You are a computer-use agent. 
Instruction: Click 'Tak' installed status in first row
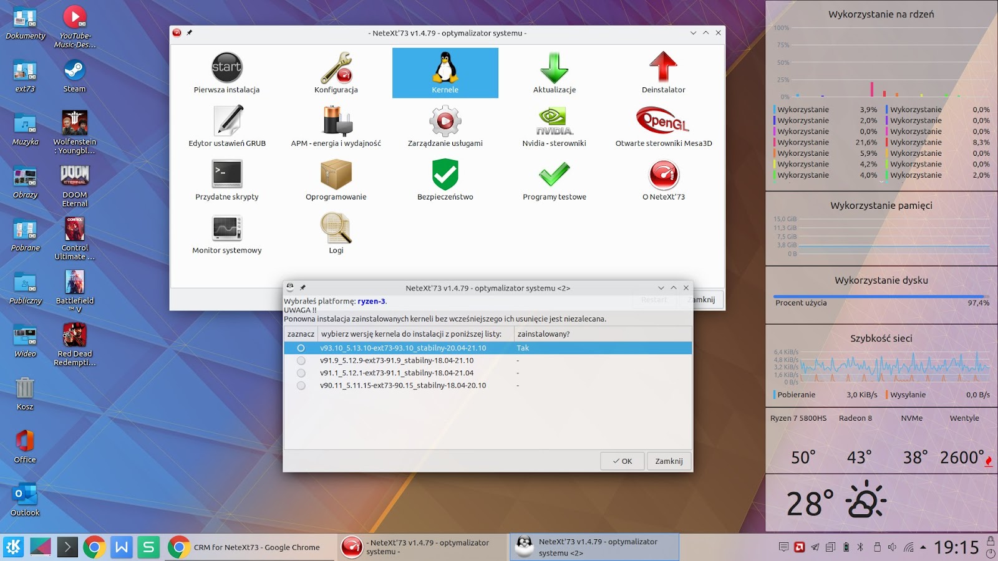(x=523, y=348)
